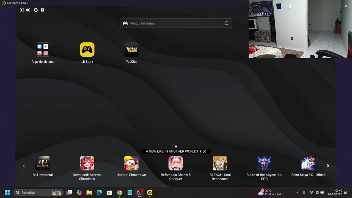Click the LDPlayer logo in title bar
This screenshot has width=352, height=198.
click(x=4, y=3)
